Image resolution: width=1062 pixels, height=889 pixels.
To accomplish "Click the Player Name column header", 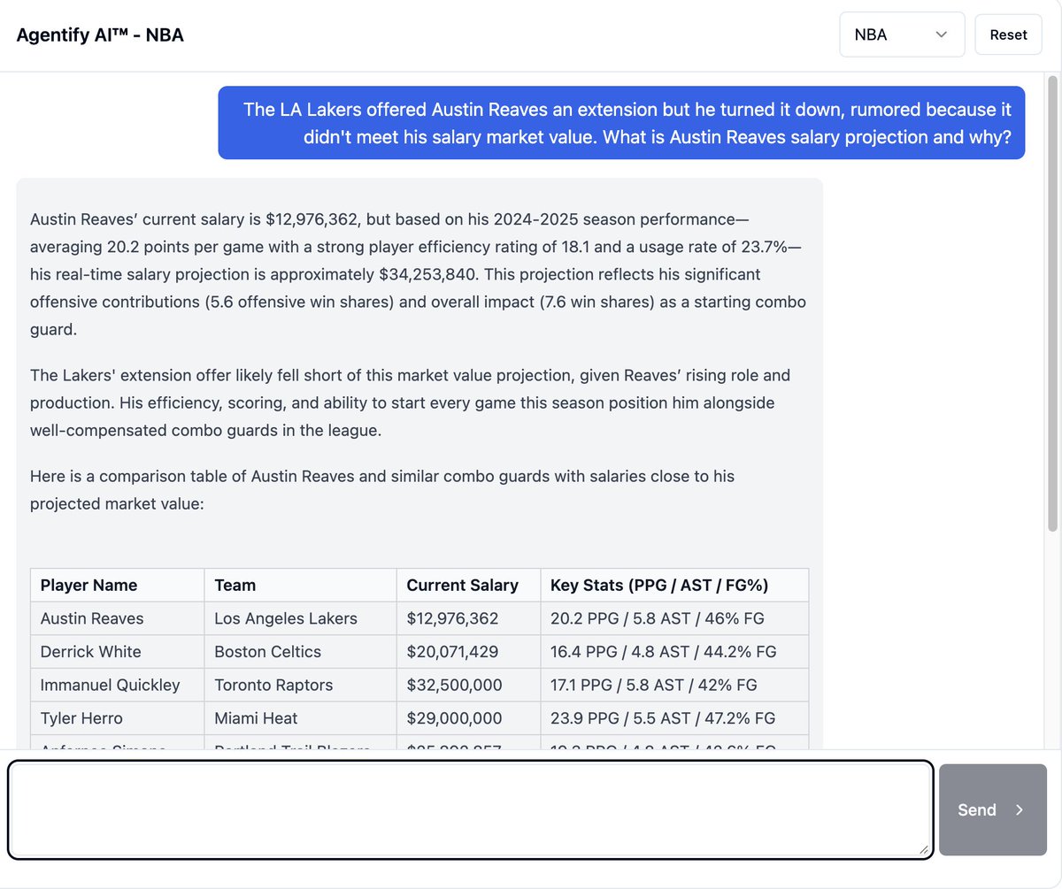I will click(88, 585).
